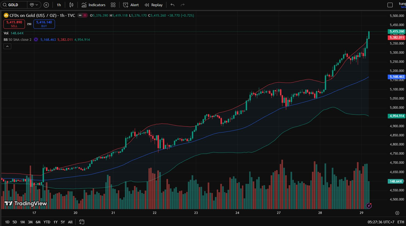Open the 1h timeframe selector

click(58, 5)
